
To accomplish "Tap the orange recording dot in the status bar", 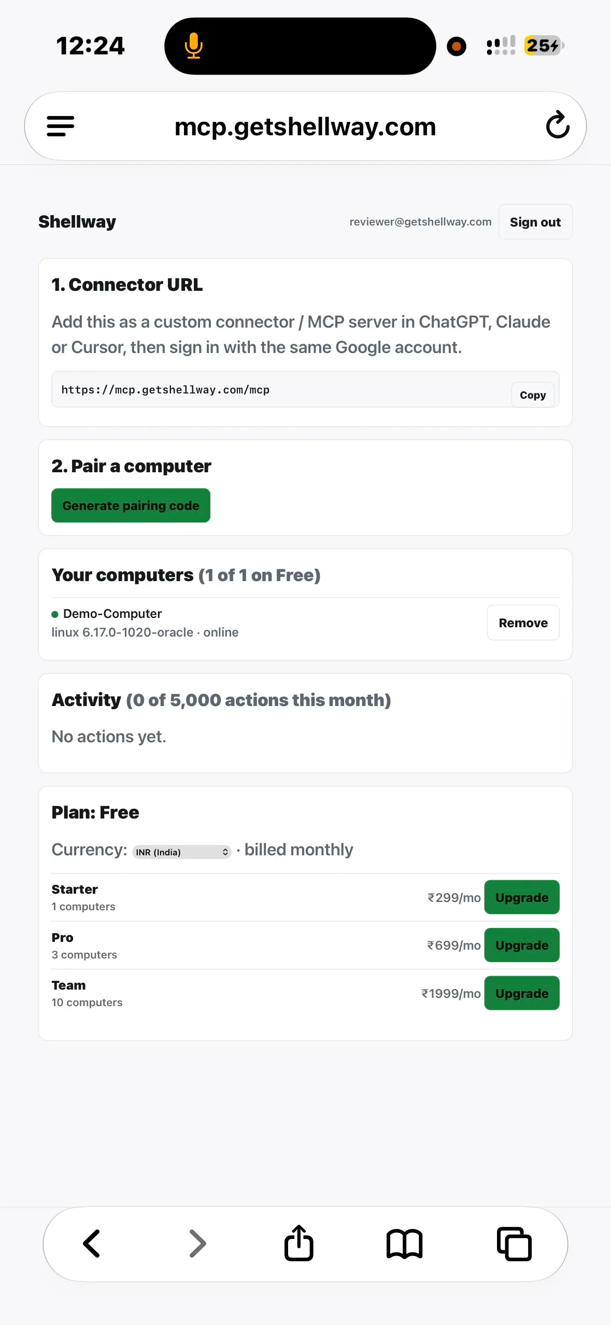I will 457,46.
